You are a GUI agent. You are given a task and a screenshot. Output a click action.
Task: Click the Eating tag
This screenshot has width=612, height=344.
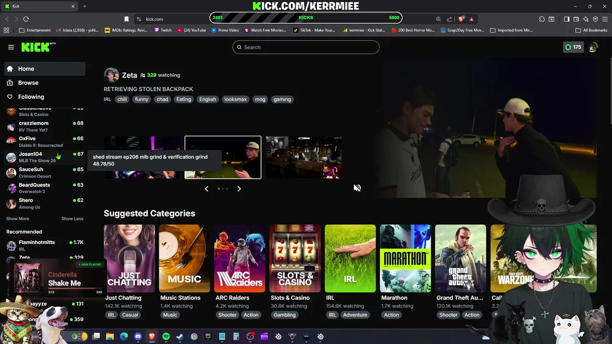tap(184, 99)
